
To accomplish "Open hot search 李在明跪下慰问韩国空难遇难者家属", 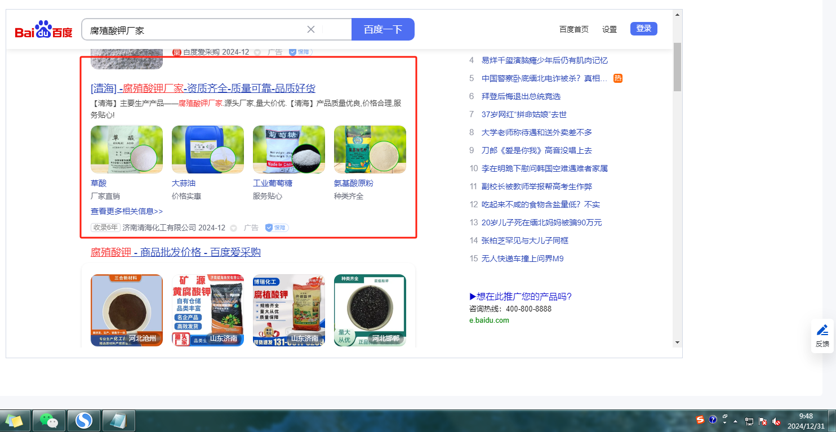I will 545,168.
